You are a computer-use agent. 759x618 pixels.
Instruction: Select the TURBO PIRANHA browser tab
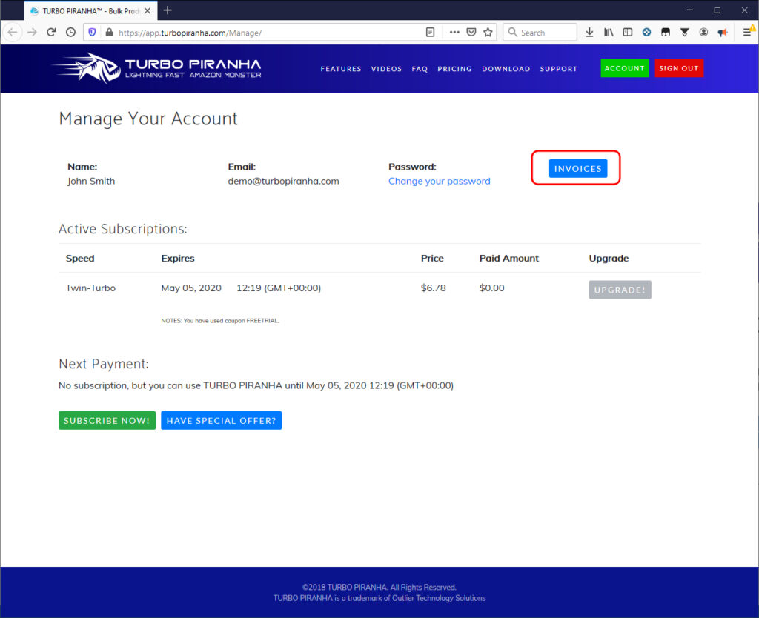pos(90,10)
